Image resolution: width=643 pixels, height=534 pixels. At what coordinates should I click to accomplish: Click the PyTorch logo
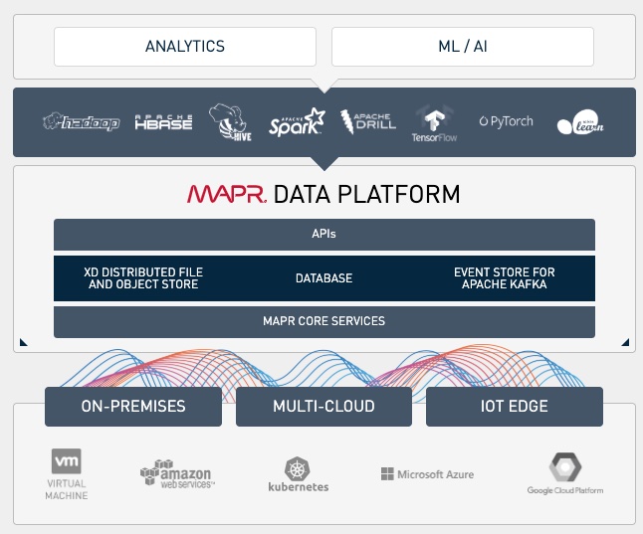(x=506, y=121)
